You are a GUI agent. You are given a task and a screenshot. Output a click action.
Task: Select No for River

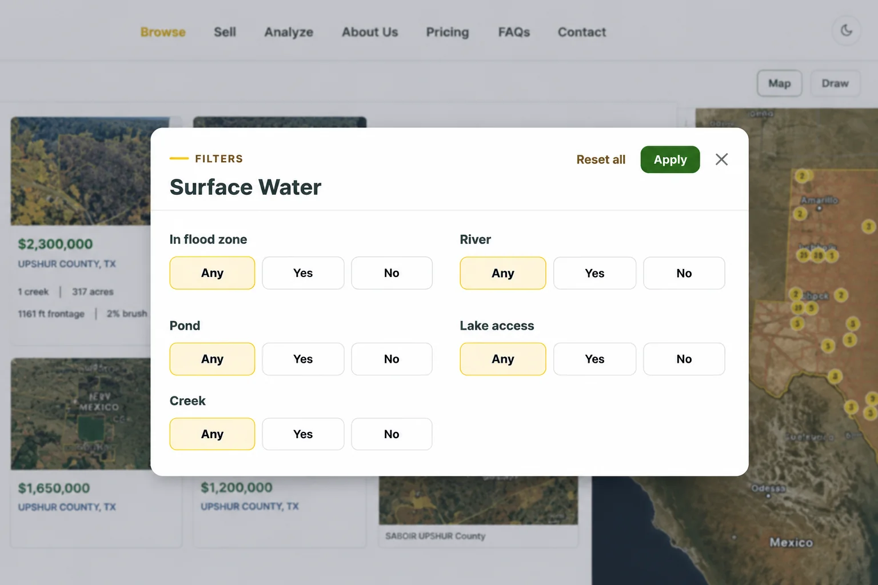[684, 273]
